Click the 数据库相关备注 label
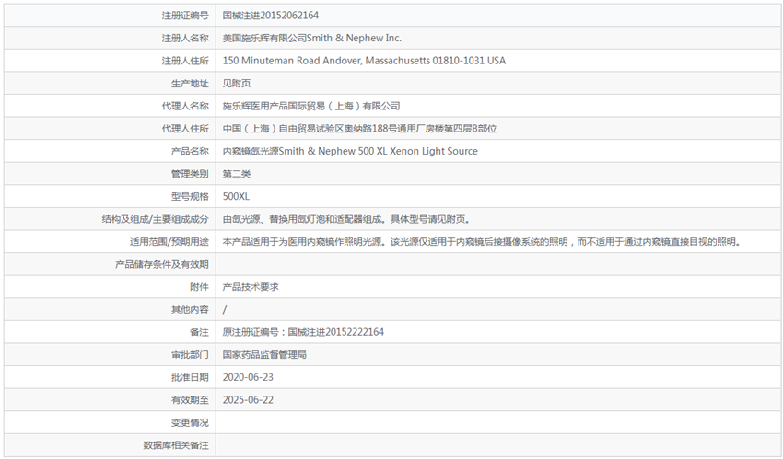 pos(176,445)
